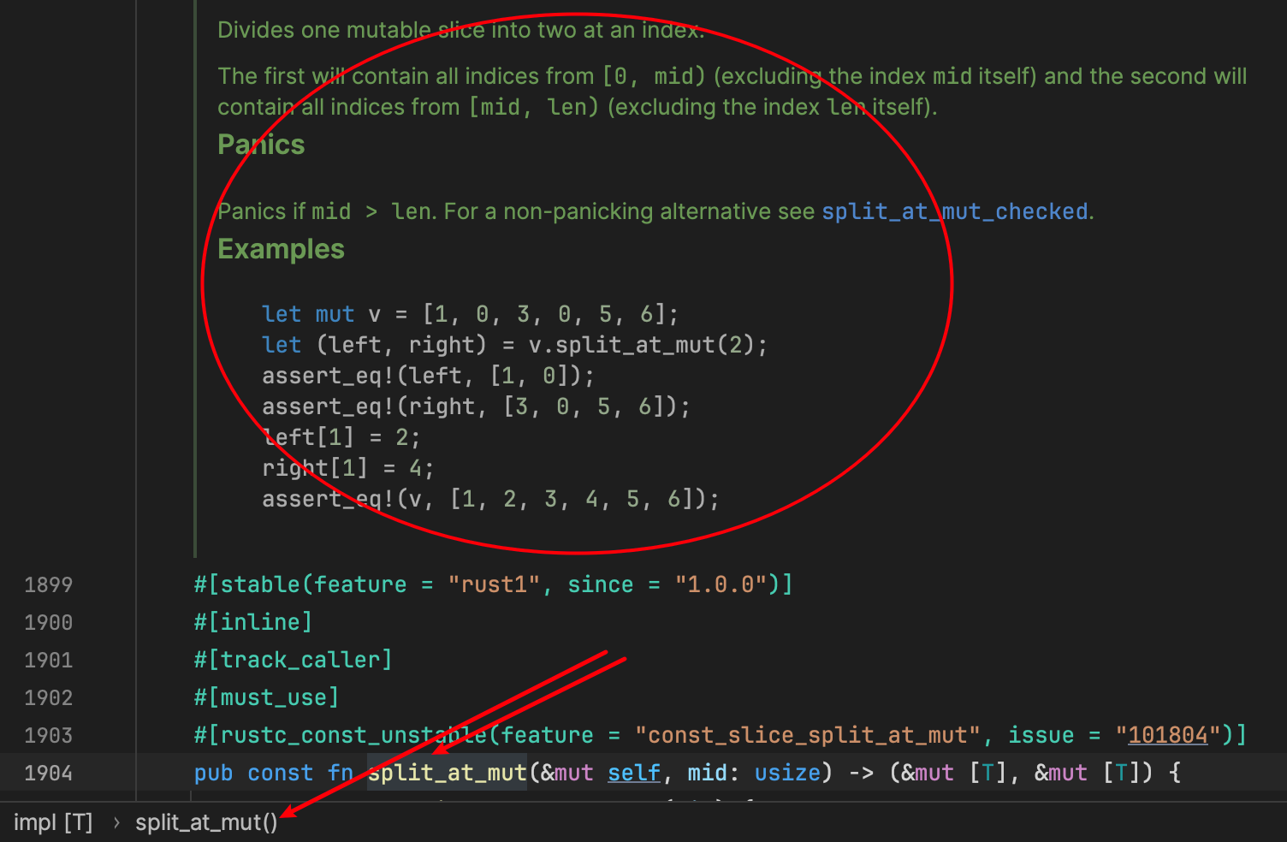Click line number 1904 in the gutter
The height and width of the screenshot is (842, 1287).
coord(49,773)
